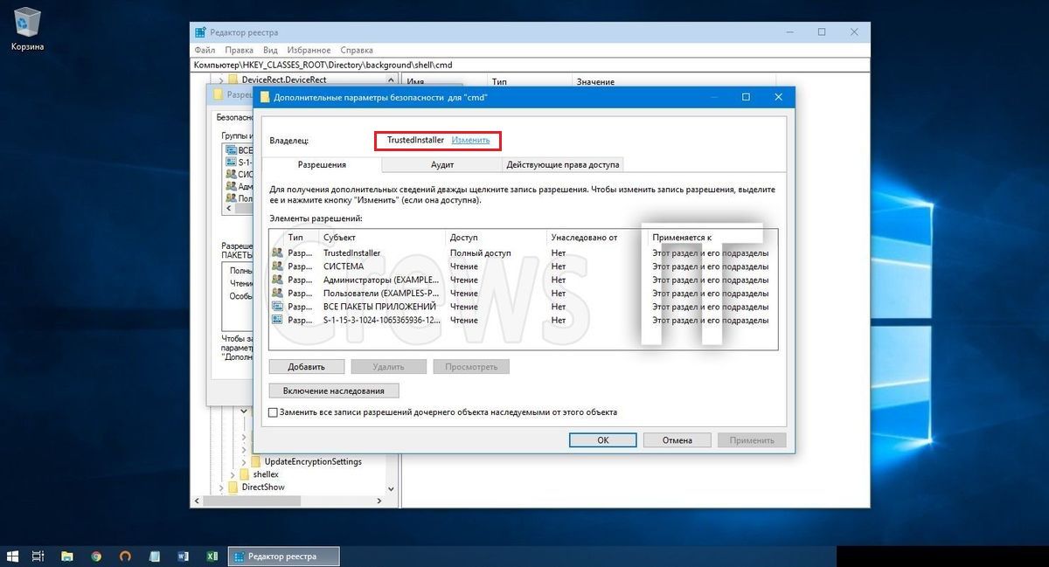1049x567 pixels.
Task: Select the ВСЕ ПАКЕТЫ ПРИЛОЖЕНИЙ permission entry
Action: point(524,307)
